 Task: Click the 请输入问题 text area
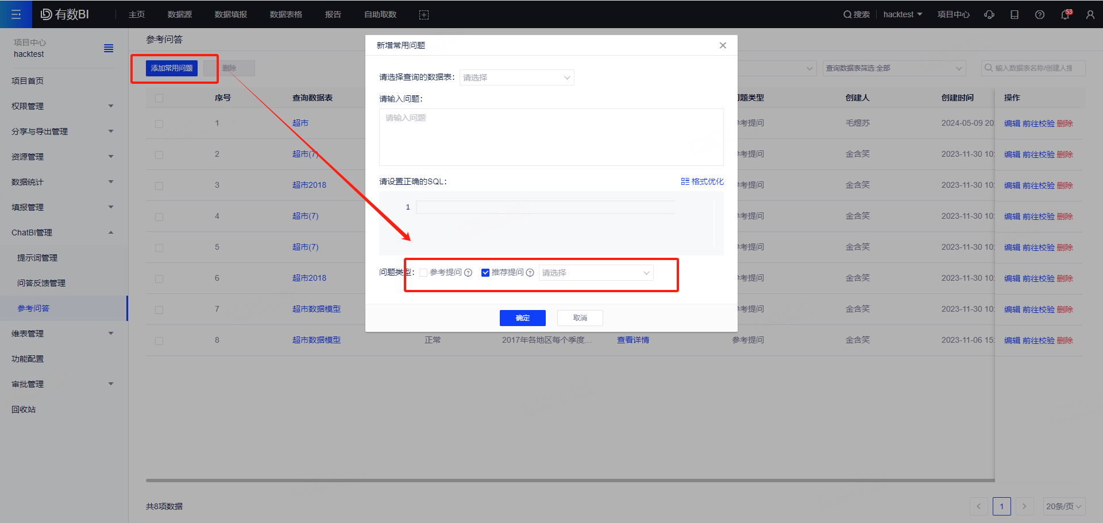551,137
